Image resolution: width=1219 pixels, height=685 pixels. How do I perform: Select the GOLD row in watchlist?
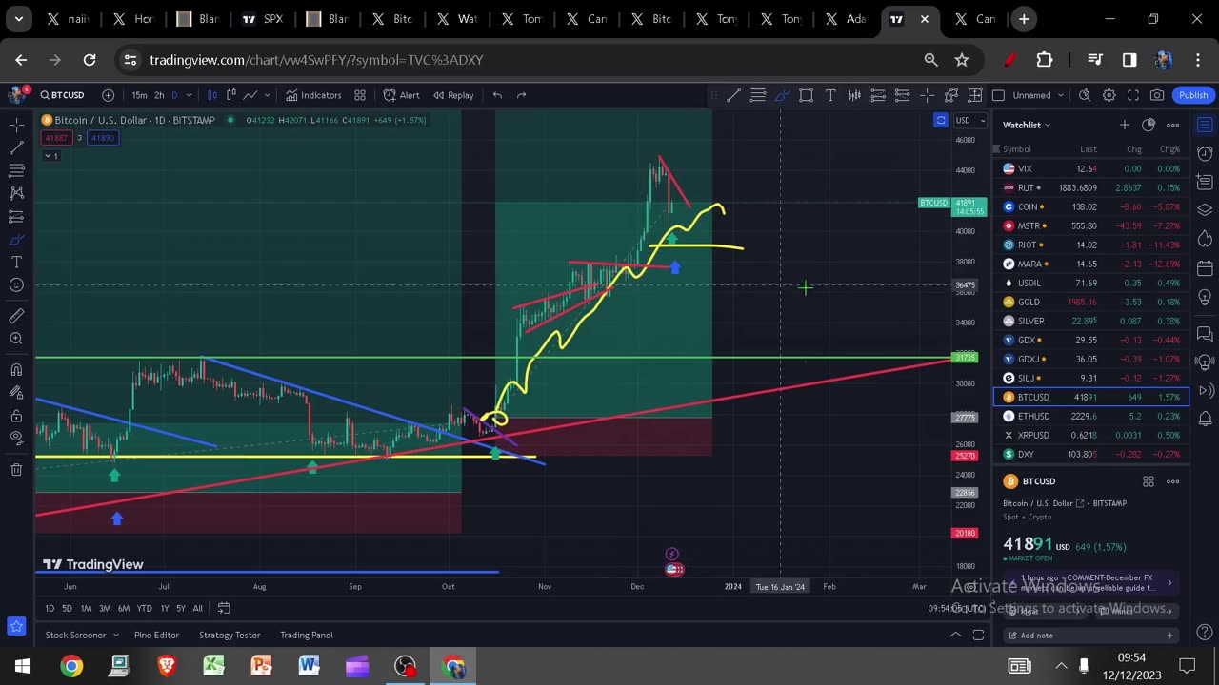pyautogui.click(x=1091, y=302)
